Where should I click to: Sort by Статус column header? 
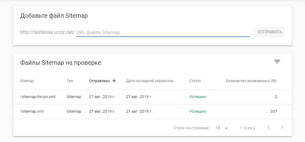coord(195,81)
